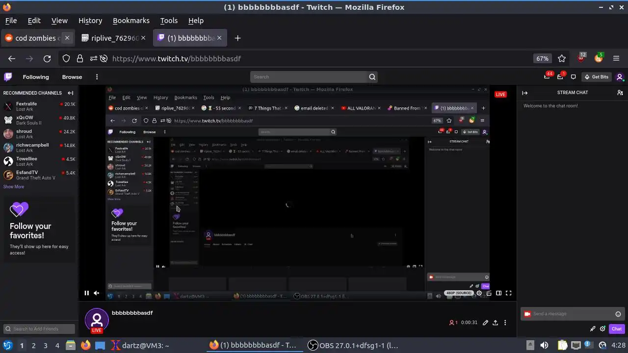The height and width of the screenshot is (353, 628).
Task: Click the system tray volume icon
Action: 544,345
